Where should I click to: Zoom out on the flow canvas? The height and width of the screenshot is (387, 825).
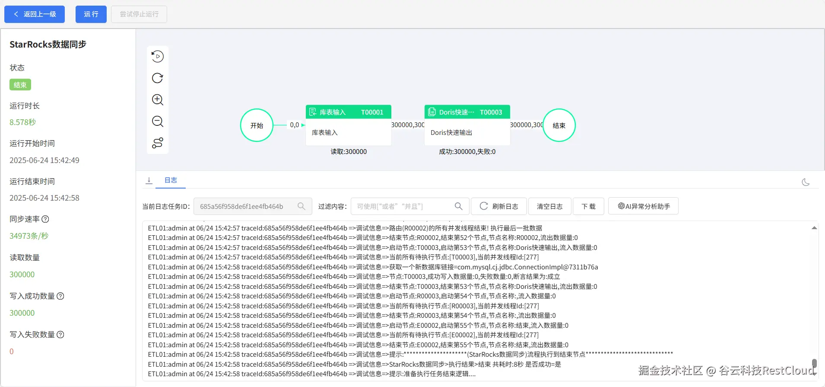pos(158,121)
